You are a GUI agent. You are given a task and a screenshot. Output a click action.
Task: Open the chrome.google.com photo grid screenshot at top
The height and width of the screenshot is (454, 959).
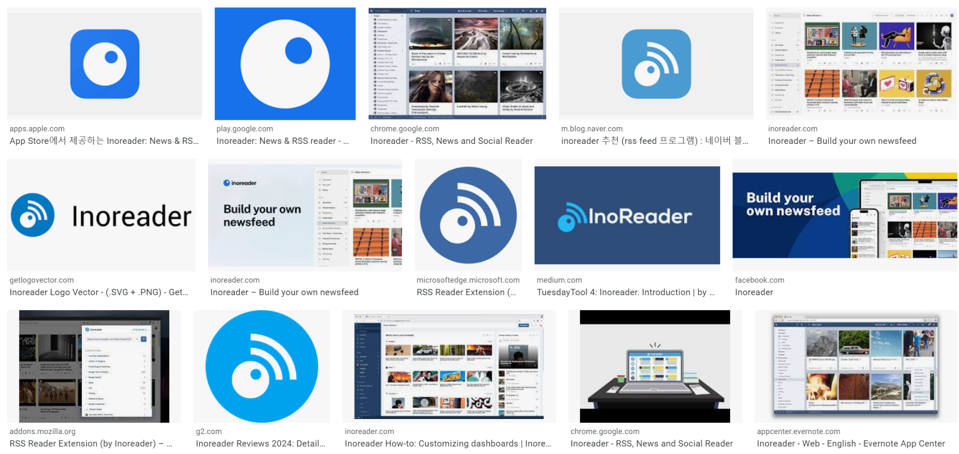(x=457, y=64)
